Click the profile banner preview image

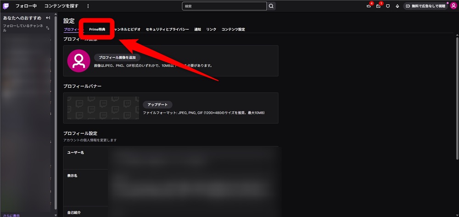click(x=103, y=108)
